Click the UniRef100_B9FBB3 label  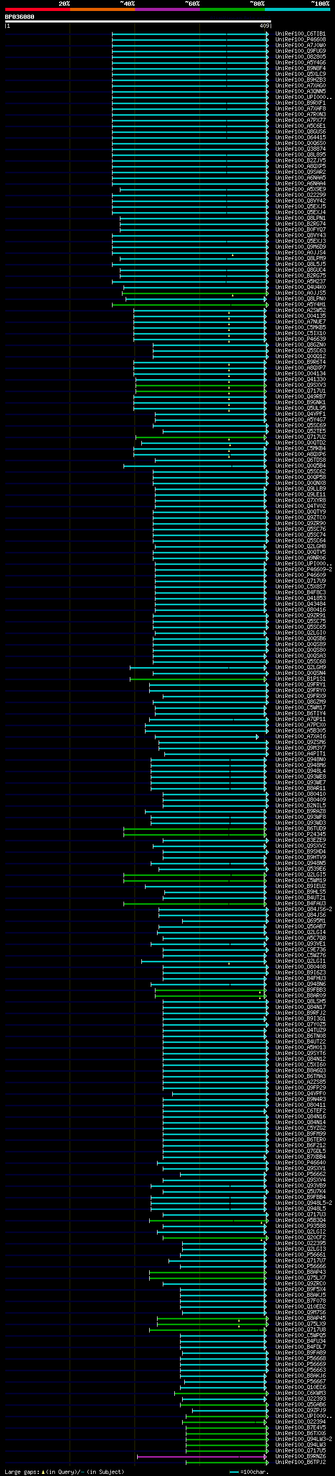[x=300, y=990]
